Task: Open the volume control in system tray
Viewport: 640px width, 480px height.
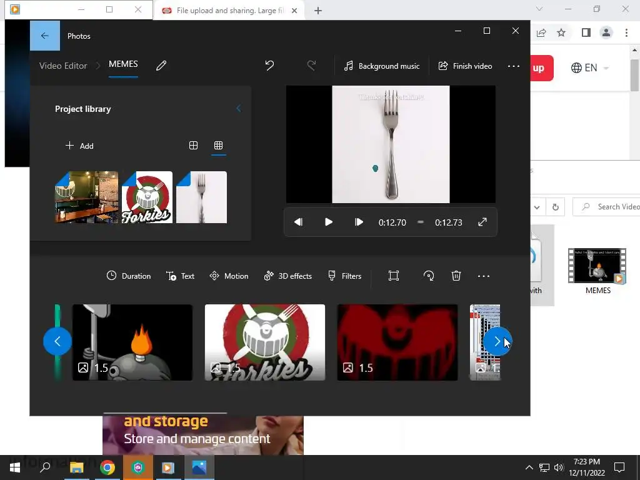Action: pyautogui.click(x=559, y=467)
